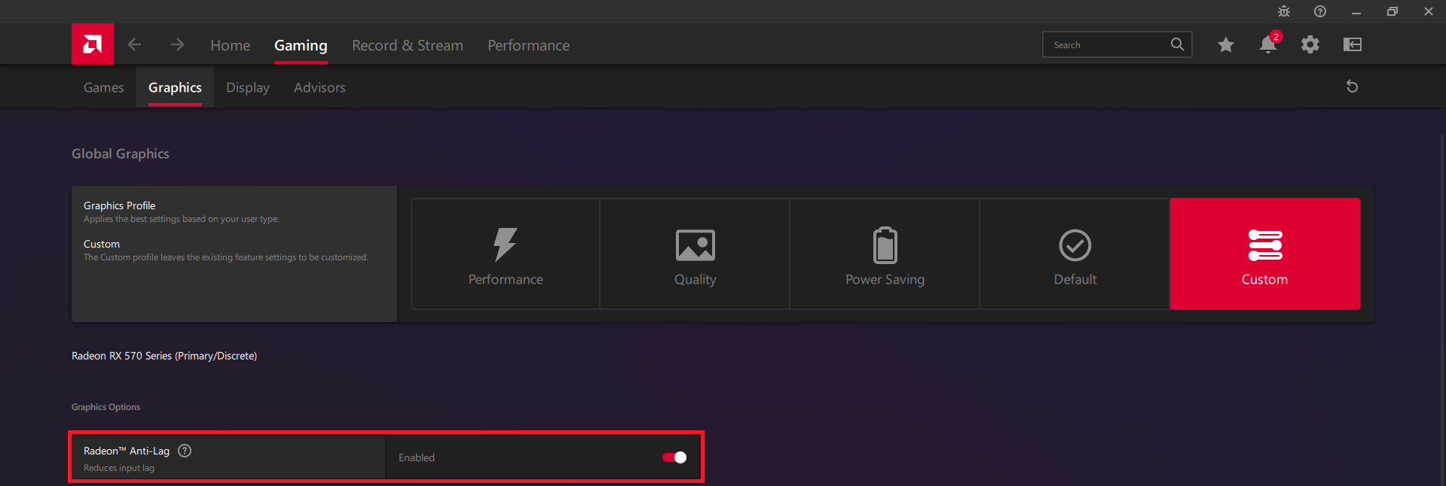Click the Graphics Options label
Screen dimensions: 1446x486
pyautogui.click(x=105, y=407)
